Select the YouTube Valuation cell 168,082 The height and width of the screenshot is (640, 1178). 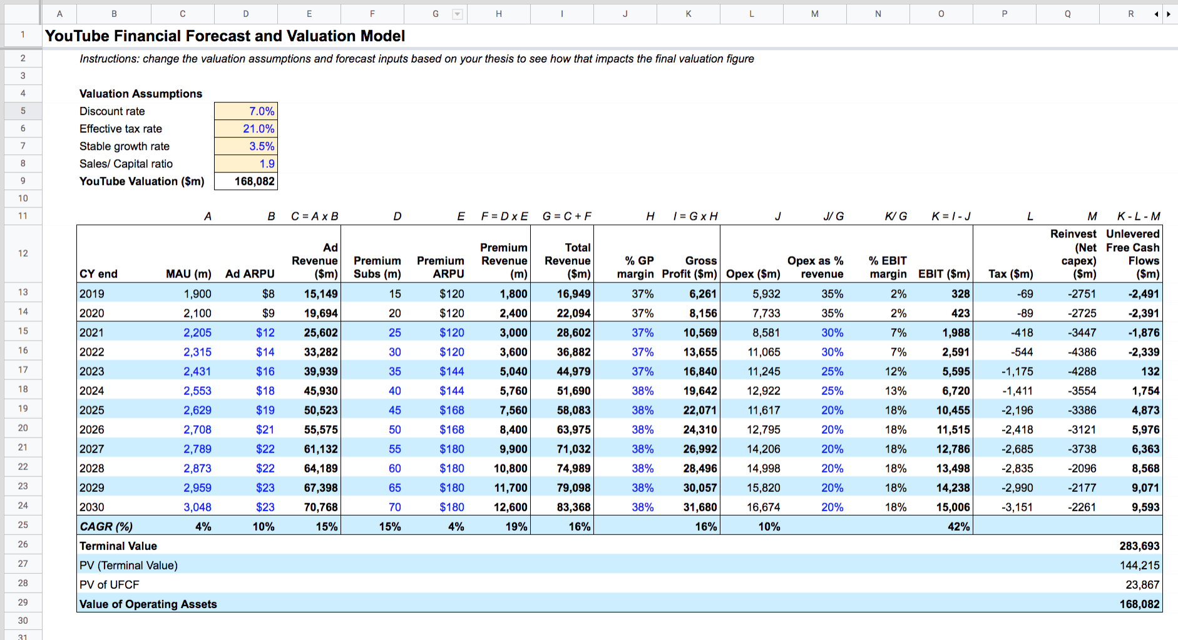point(246,181)
